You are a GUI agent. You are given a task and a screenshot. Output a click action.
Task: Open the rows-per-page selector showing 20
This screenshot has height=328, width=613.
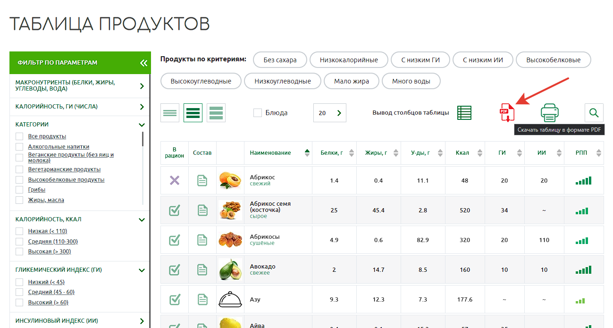coord(329,113)
